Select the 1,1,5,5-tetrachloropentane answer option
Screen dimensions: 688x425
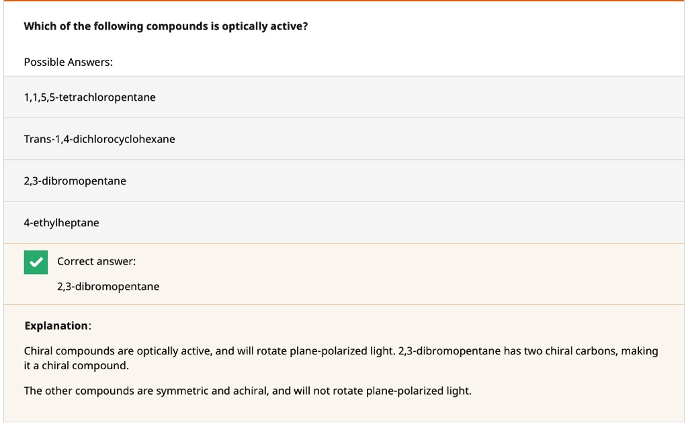[89, 97]
